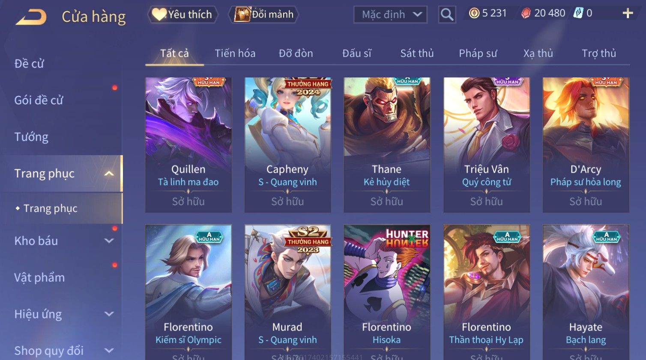Go to Gói đề cử section
The width and height of the screenshot is (646, 360).
[39, 100]
